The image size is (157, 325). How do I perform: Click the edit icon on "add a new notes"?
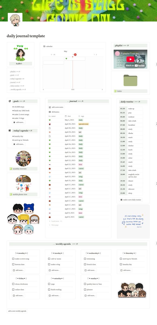(50, 107)
